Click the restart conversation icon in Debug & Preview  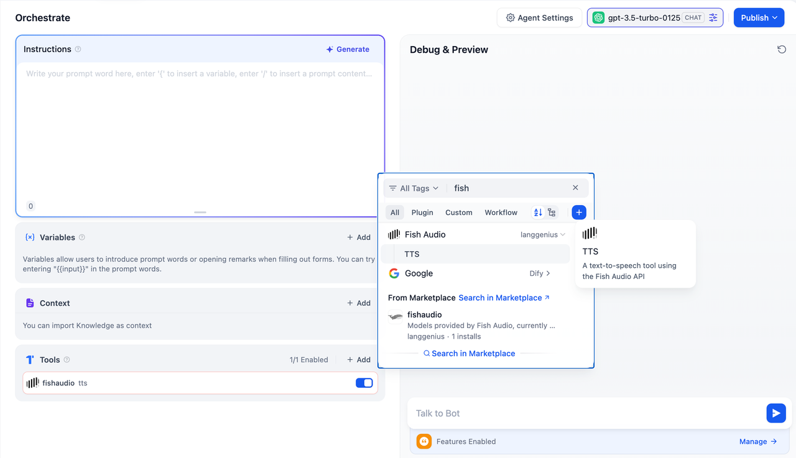(x=782, y=50)
